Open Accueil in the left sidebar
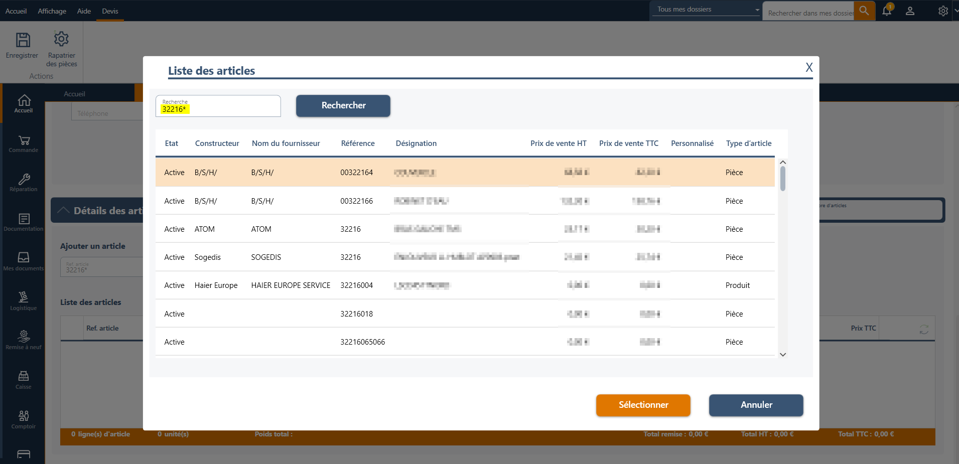Viewport: 959px width, 464px height. click(24, 104)
